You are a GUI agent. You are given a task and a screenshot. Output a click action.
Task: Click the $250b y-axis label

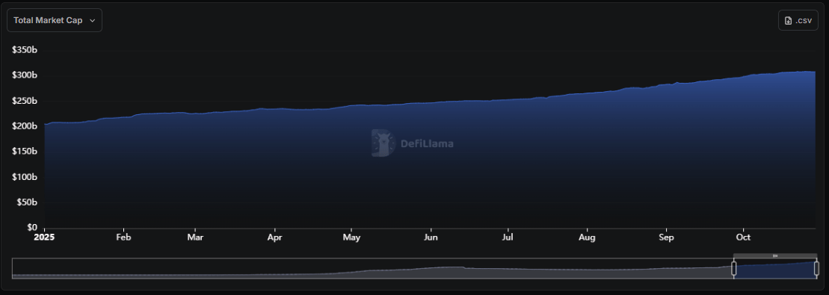click(25, 101)
